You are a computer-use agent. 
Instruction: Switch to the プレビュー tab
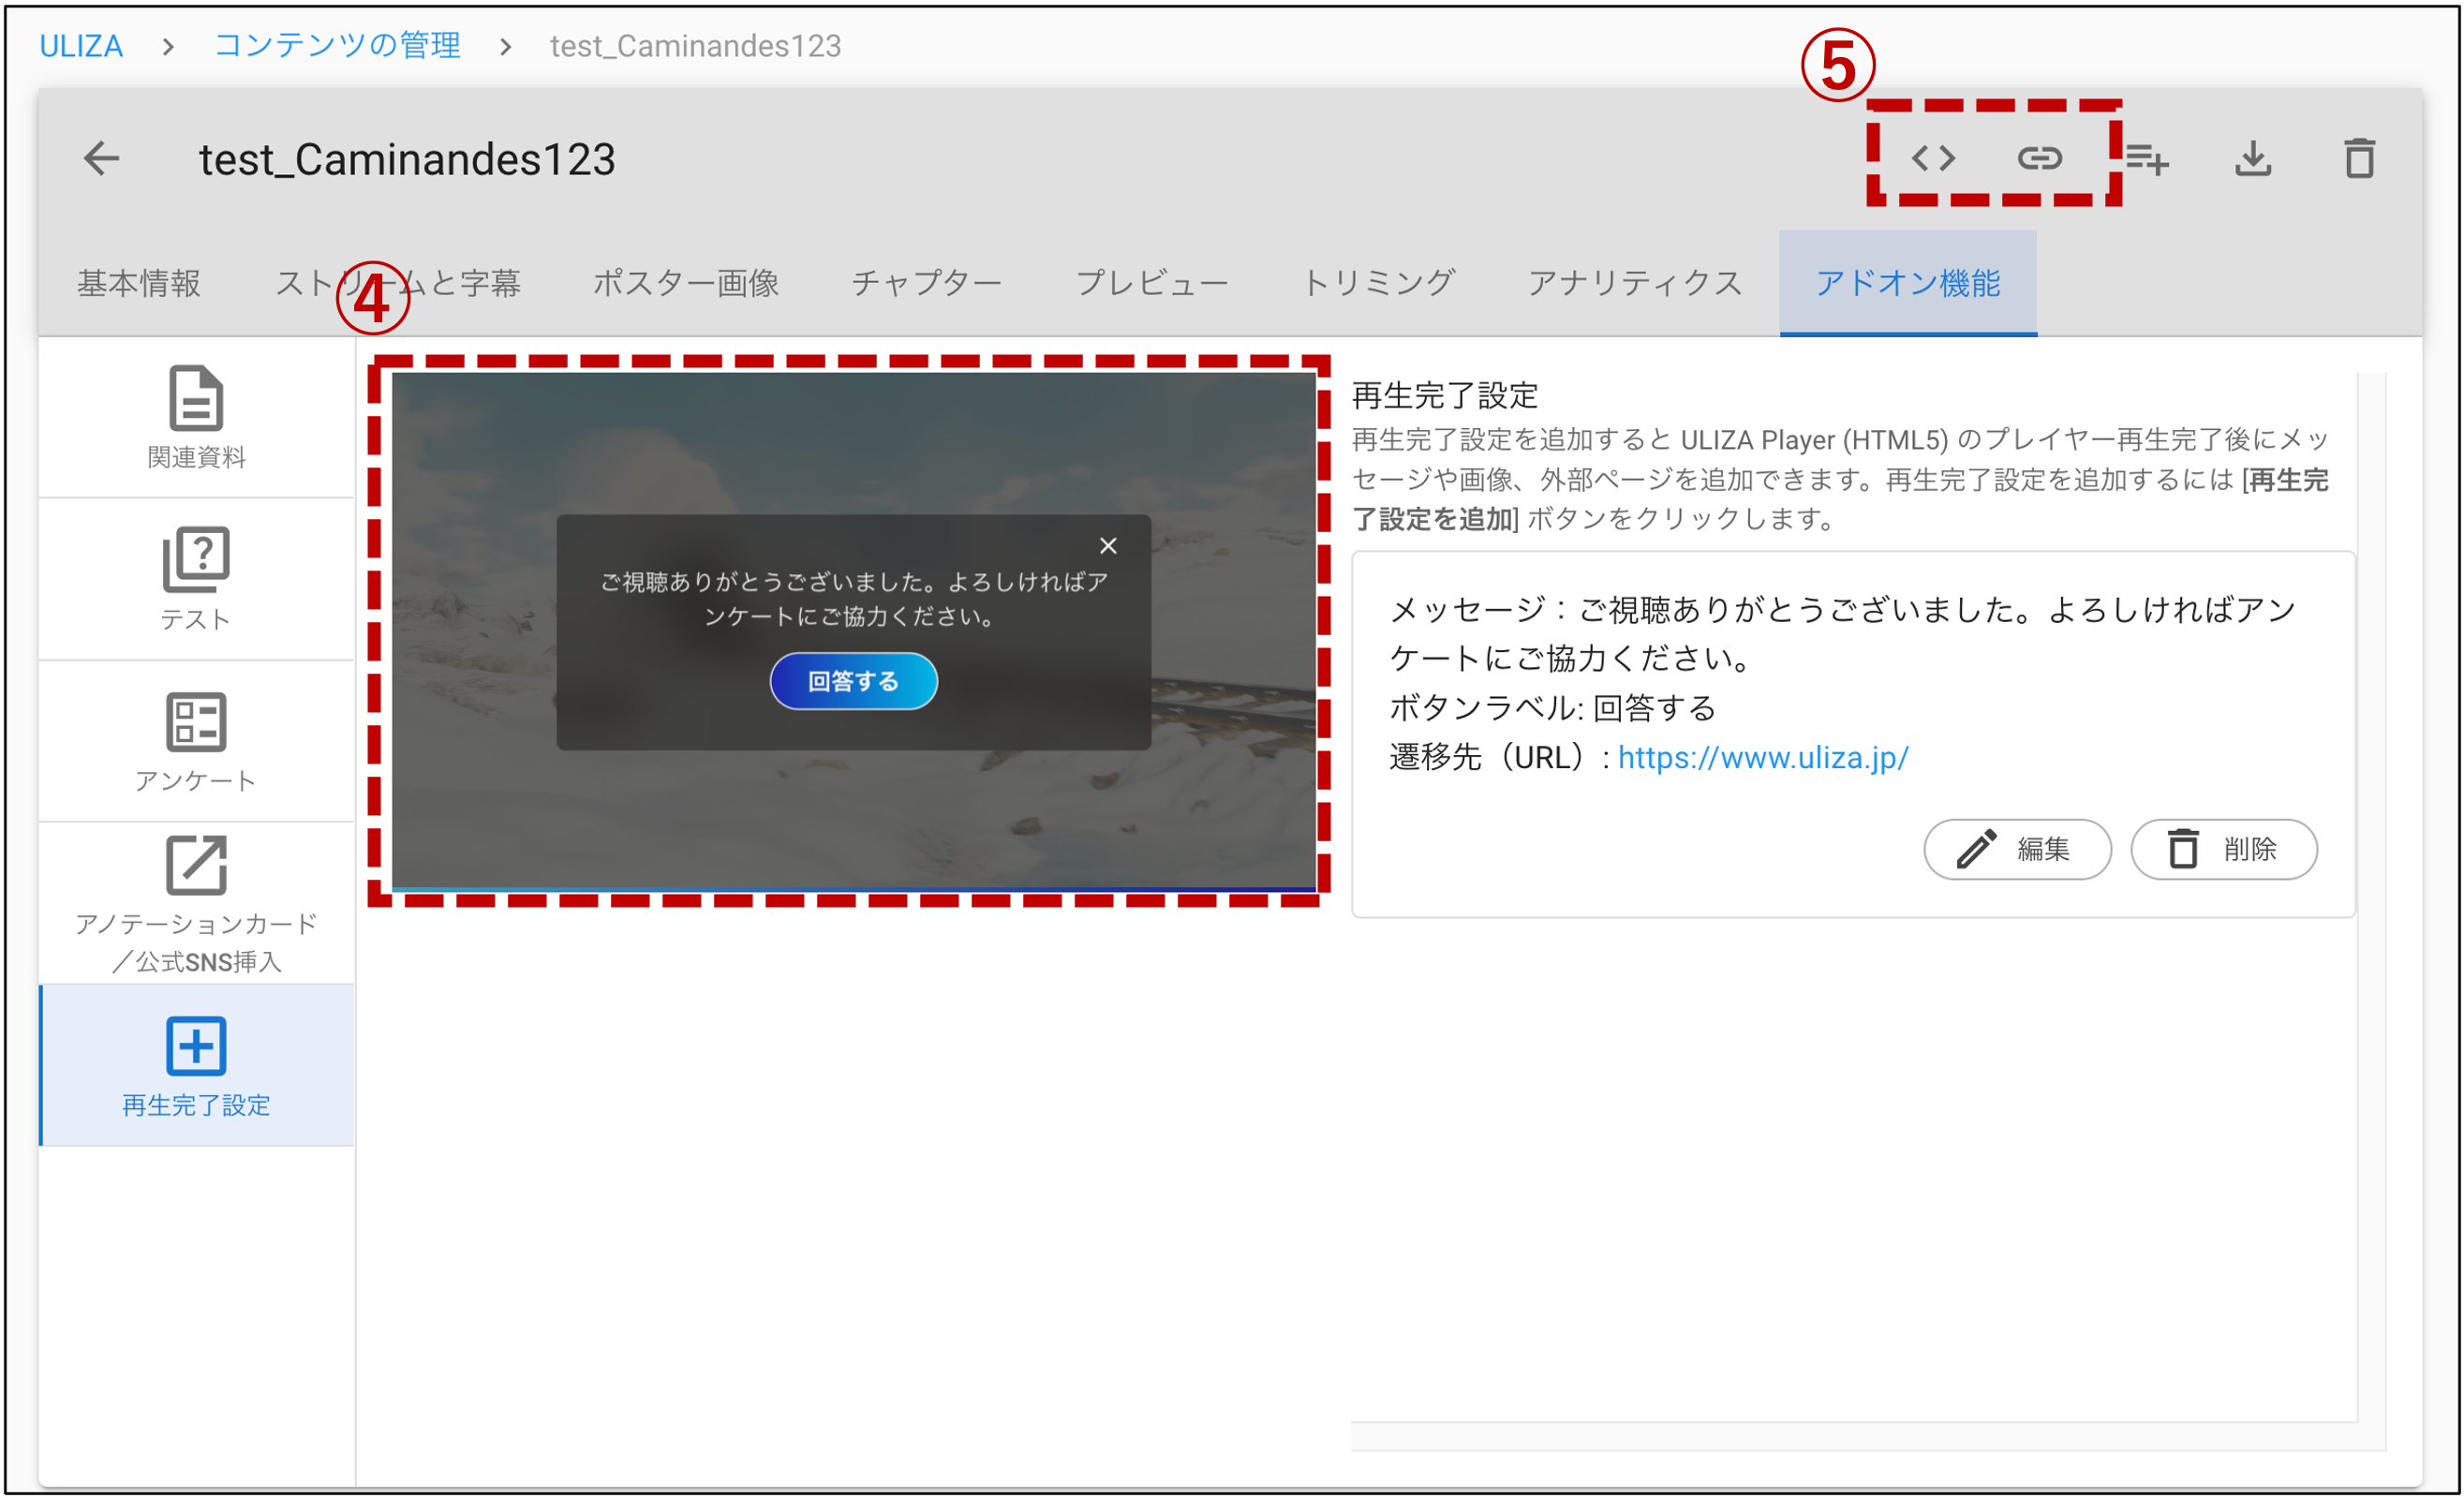tap(1152, 283)
